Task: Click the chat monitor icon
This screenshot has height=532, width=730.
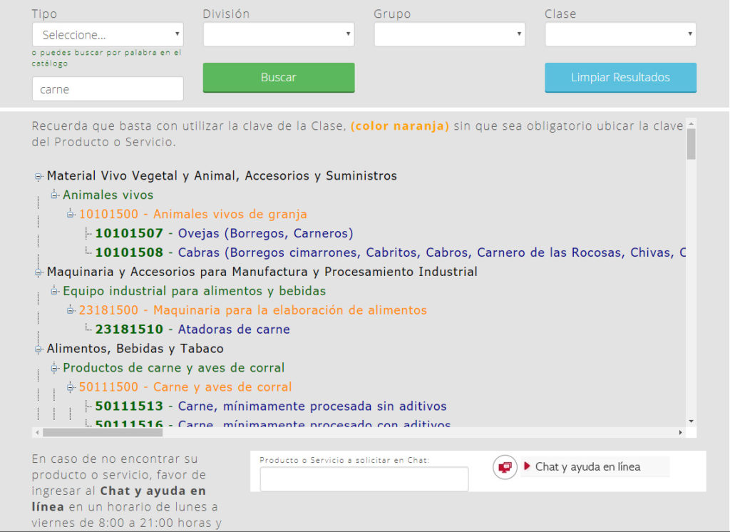Action: coord(505,467)
